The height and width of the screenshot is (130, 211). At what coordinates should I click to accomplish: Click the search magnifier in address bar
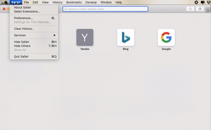tap(66, 9)
